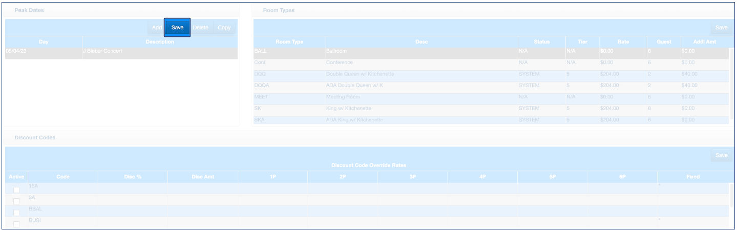Click the Disc % column header

(132, 177)
